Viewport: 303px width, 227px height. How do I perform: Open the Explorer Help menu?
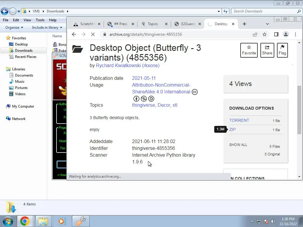(x=53, y=20)
